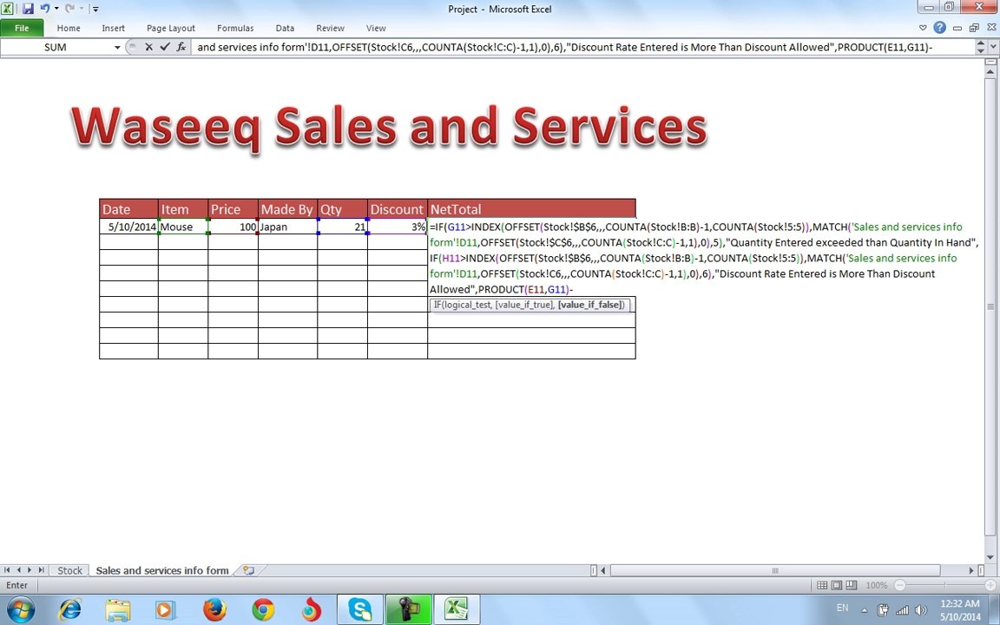Switch to the View ribbon tab
Screen dimensions: 1000x625
pyautogui.click(x=376, y=28)
